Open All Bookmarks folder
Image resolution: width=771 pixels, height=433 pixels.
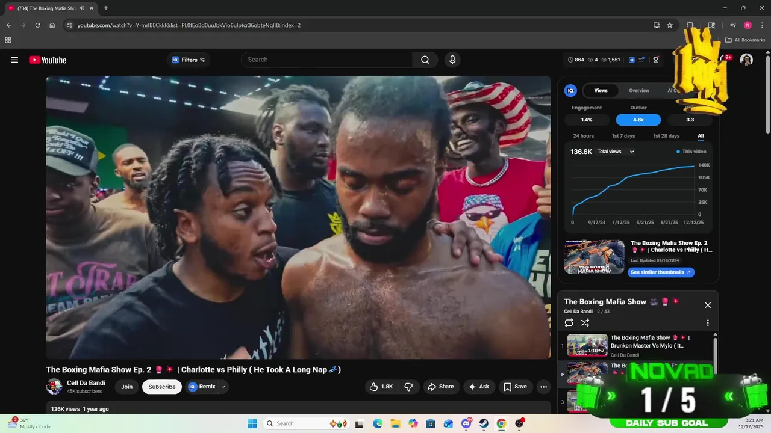[x=745, y=40]
